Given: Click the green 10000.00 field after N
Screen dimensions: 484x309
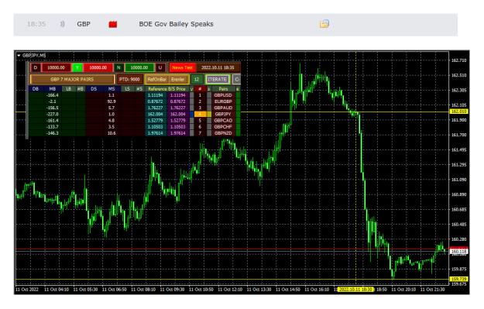Looking at the screenshot, I should click(139, 67).
